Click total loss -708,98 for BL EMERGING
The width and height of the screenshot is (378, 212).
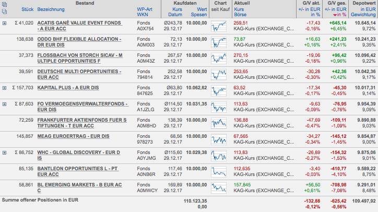tap(338, 185)
